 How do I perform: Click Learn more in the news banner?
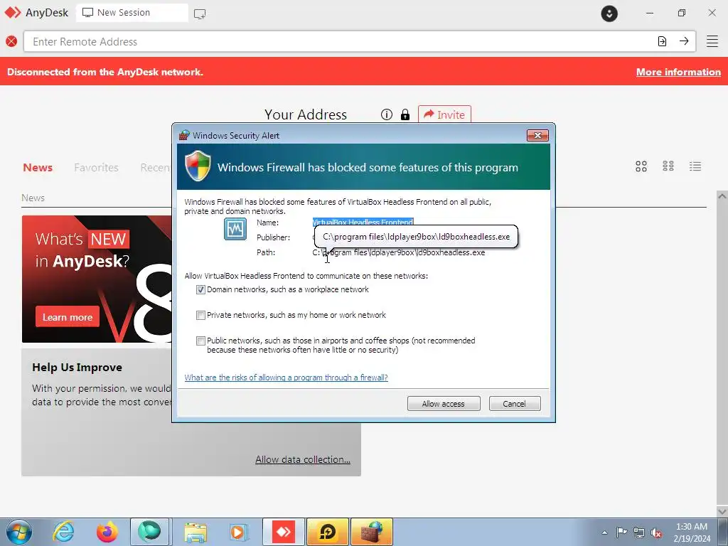coord(68,317)
